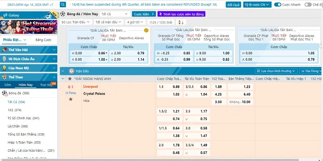The image size is (323, 161).
Task: Click the magnifier search icon
Action: (x=64, y=4)
